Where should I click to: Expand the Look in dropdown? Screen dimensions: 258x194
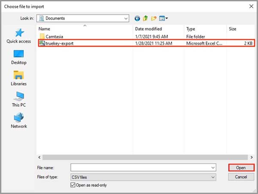tap(126, 18)
